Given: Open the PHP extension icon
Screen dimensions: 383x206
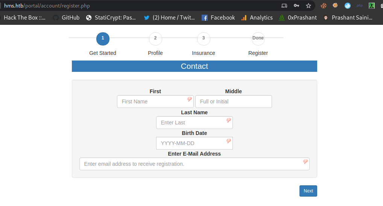Looking at the screenshot, I should (360, 6).
